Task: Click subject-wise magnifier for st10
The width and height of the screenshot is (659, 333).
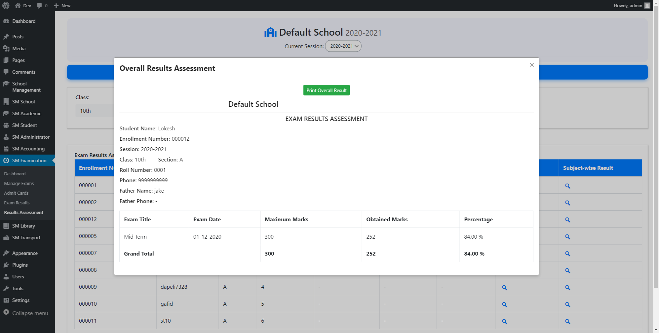Action: tap(567, 322)
